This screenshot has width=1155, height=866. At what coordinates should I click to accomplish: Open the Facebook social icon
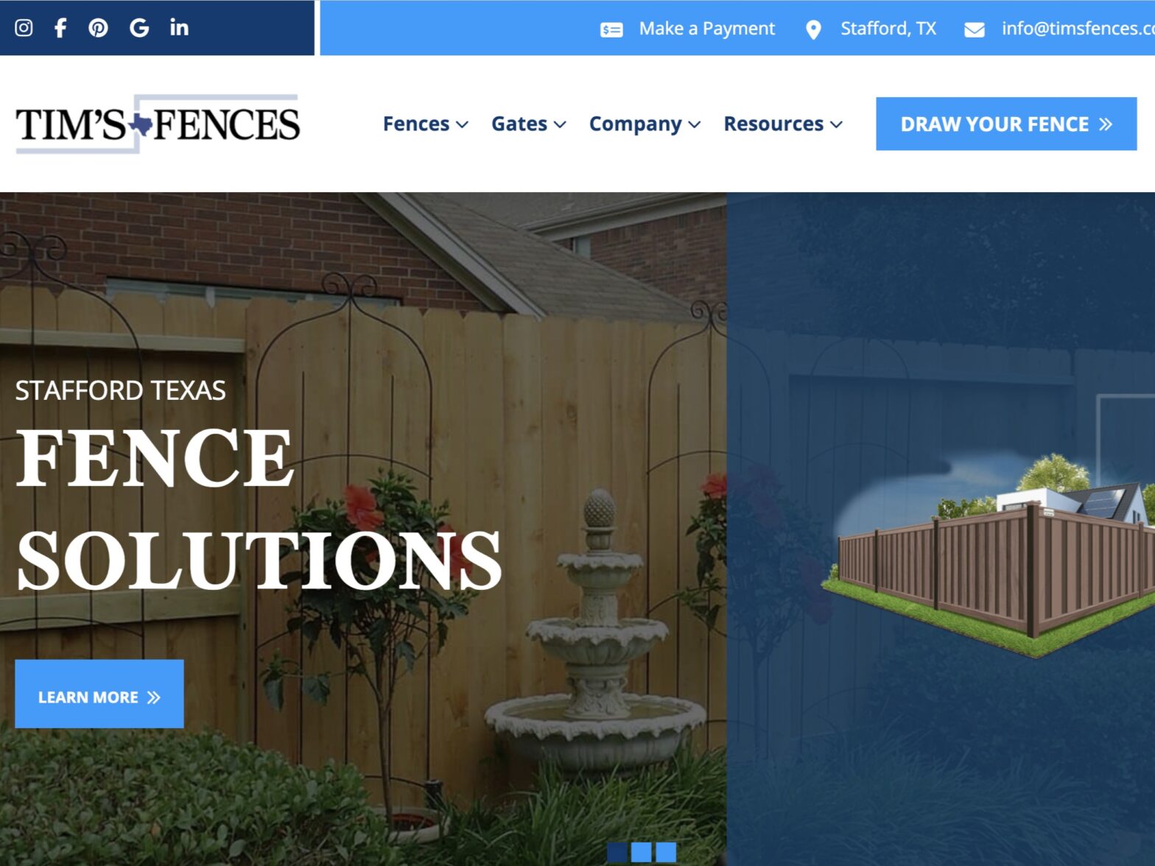coord(60,28)
